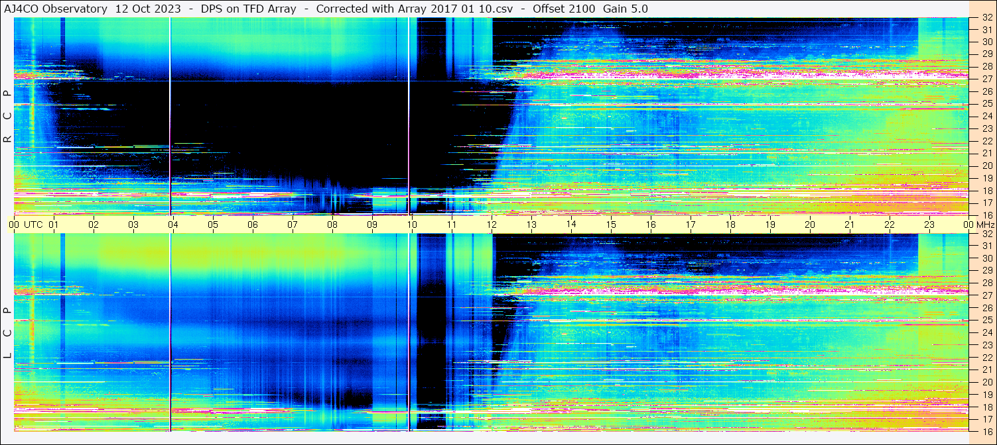Screen dimensions: 997x445
Task: Click 29 MHz tick on the LCP scale
Action: tap(986, 270)
